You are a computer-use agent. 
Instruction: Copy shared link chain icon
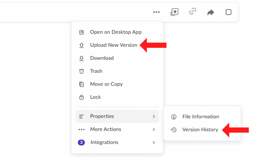tap(193, 12)
